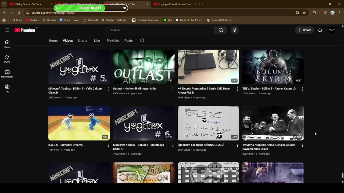Open İşte Bizim Fakirhane video title
Image resolution: width=344 pixels, height=193 pixels.
pos(201,145)
